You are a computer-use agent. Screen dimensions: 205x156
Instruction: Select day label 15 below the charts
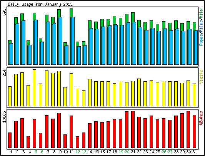pyautogui.click(x=96, y=152)
